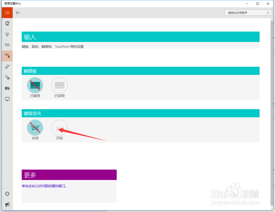Click the 输入 section header
Image resolution: width=275 pixels, height=212 pixels.
tap(141, 37)
